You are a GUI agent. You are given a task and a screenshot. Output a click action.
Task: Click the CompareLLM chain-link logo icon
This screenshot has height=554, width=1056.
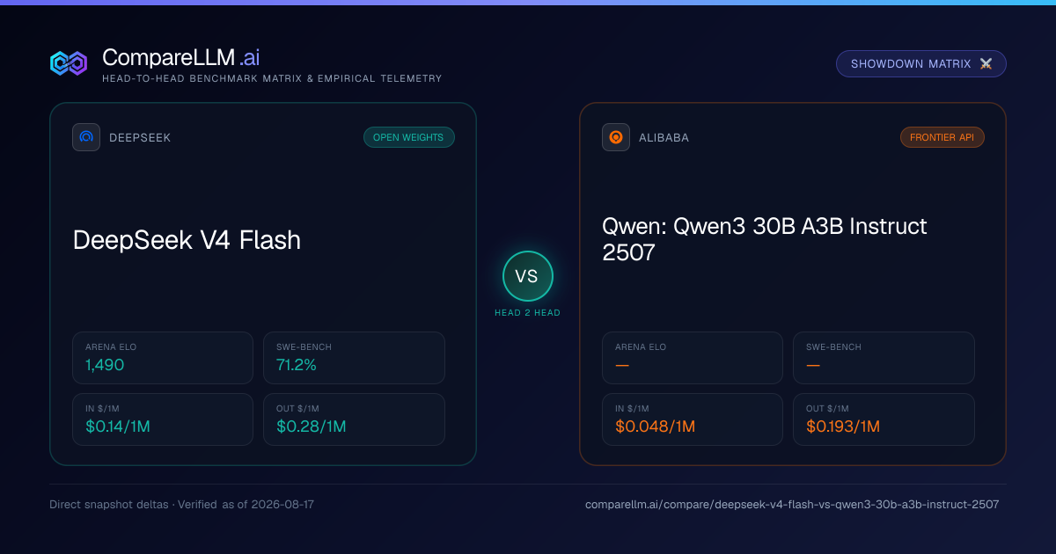(x=69, y=63)
